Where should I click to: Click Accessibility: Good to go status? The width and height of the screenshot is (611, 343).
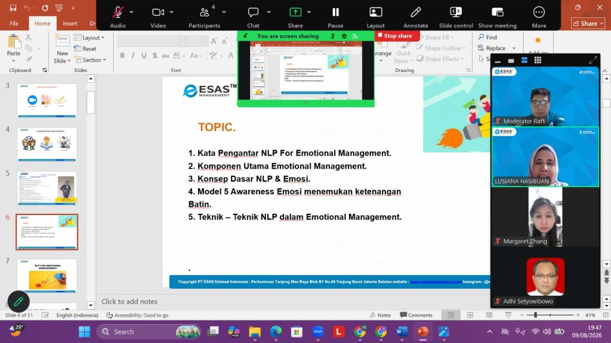pos(138,315)
